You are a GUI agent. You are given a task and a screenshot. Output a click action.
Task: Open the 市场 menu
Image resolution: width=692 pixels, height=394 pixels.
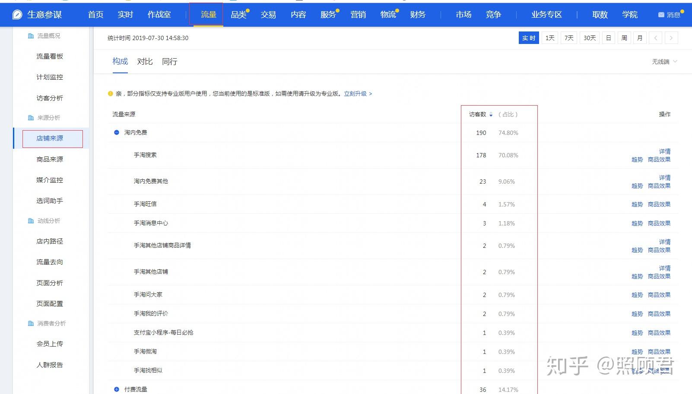(463, 15)
